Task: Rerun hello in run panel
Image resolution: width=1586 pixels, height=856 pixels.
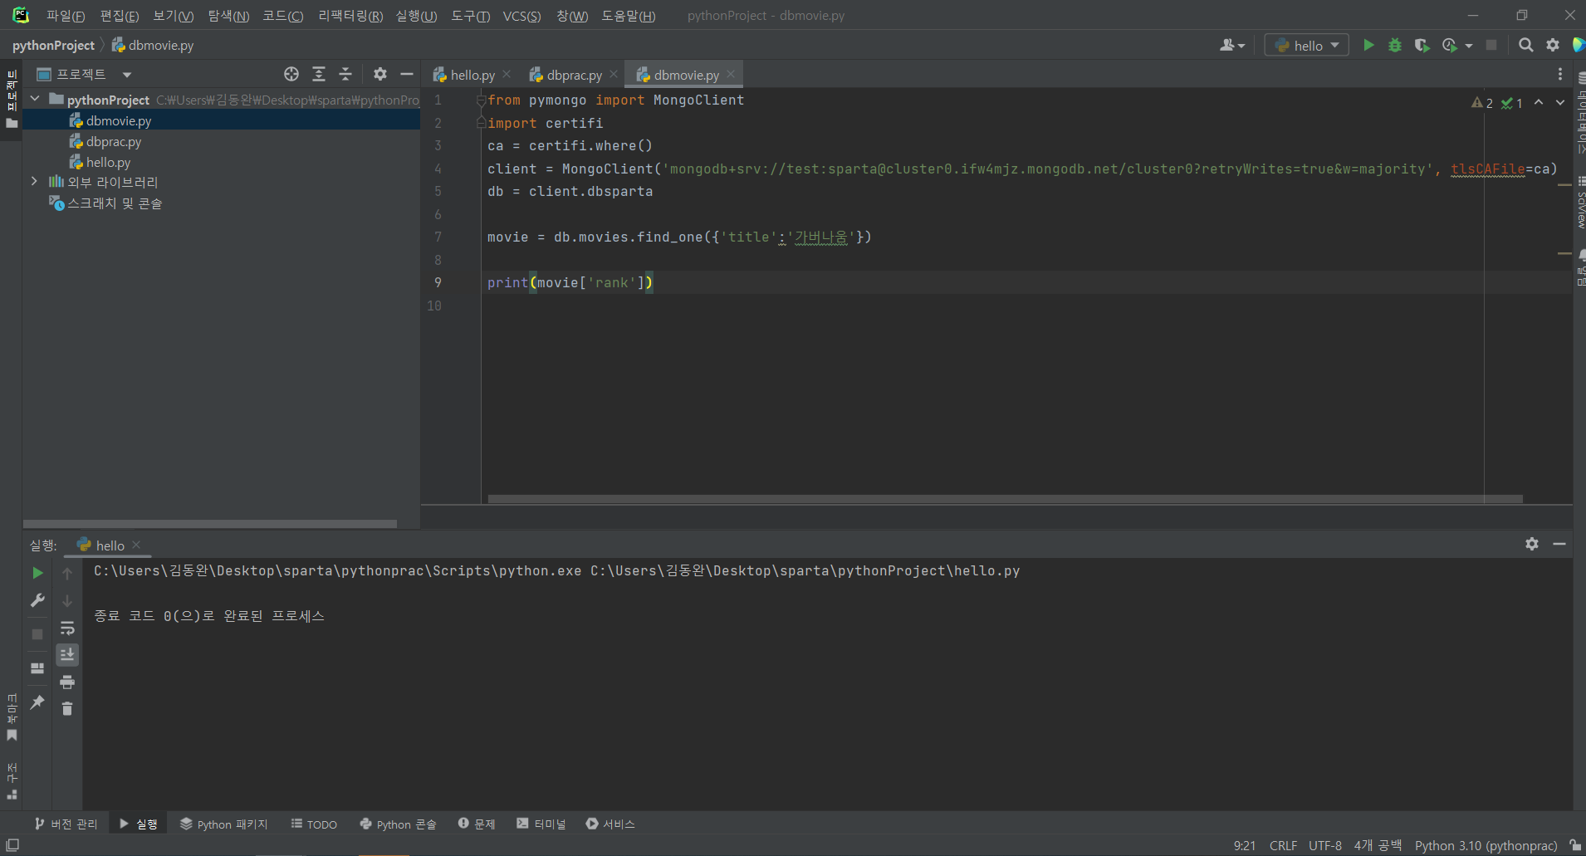Action: (37, 573)
